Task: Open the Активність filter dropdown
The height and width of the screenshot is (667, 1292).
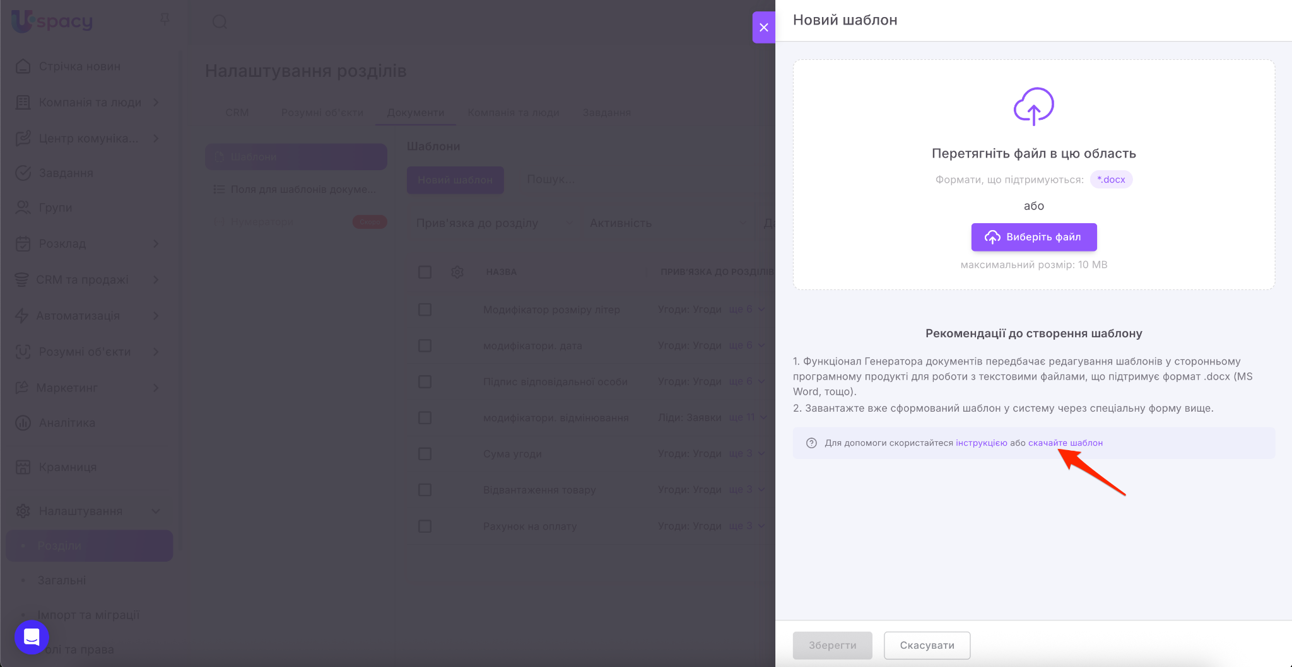Action: tap(667, 223)
